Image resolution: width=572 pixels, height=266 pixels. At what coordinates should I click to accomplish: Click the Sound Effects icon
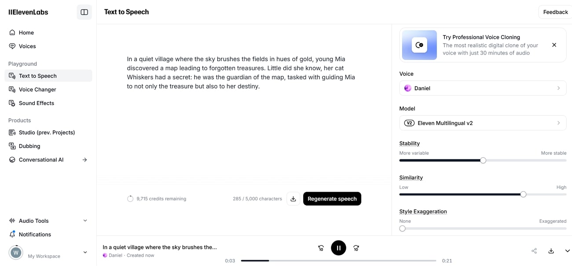pyautogui.click(x=12, y=103)
